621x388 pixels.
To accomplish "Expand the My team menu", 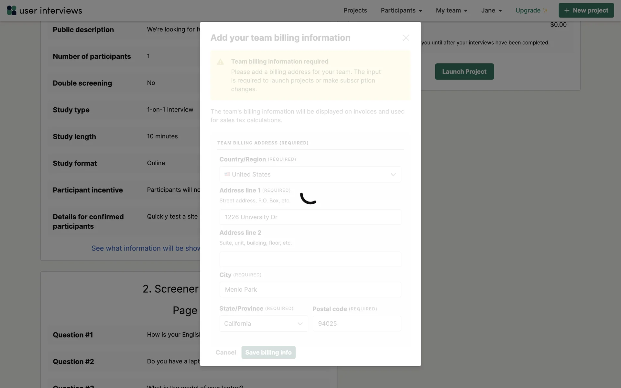I will pyautogui.click(x=452, y=10).
